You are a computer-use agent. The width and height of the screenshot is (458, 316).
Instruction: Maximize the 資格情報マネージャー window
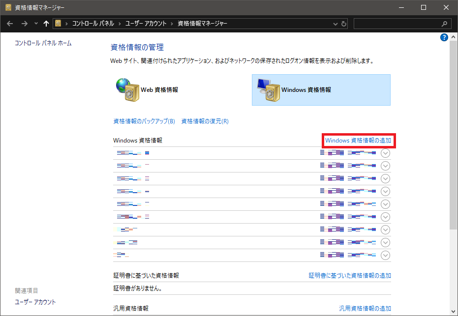click(424, 7)
